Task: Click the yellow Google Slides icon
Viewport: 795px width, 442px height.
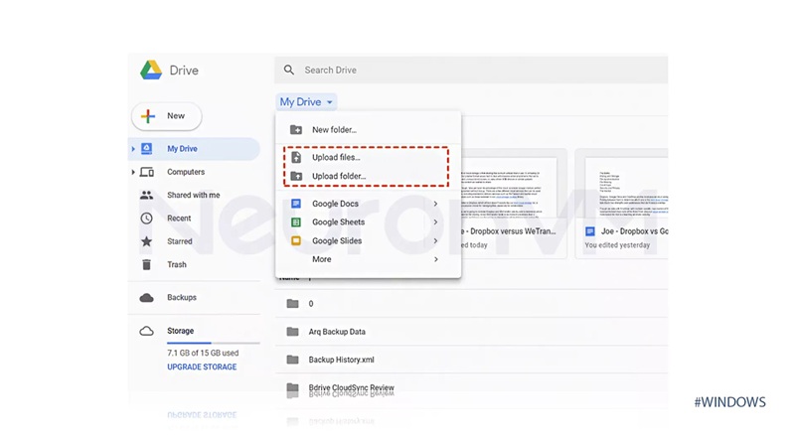Action: 296,240
